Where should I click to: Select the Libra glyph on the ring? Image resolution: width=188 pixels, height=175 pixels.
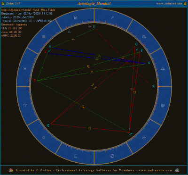tap(163, 68)
